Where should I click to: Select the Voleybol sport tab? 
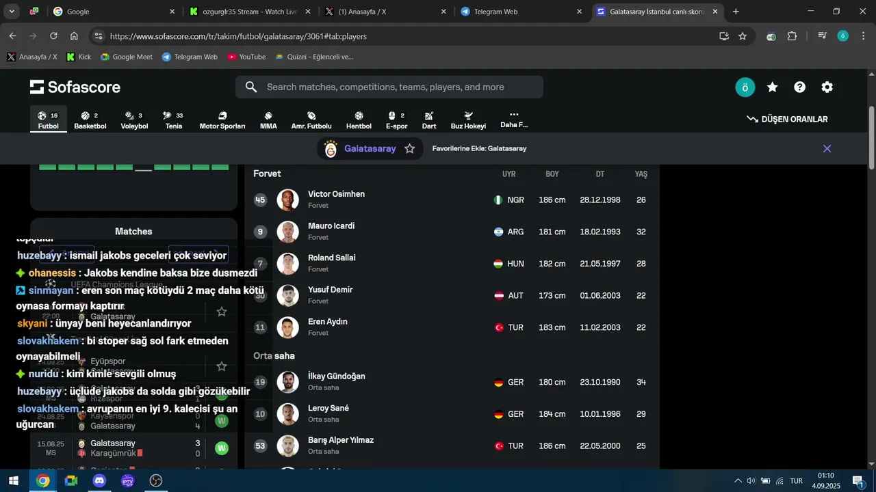[134, 120]
